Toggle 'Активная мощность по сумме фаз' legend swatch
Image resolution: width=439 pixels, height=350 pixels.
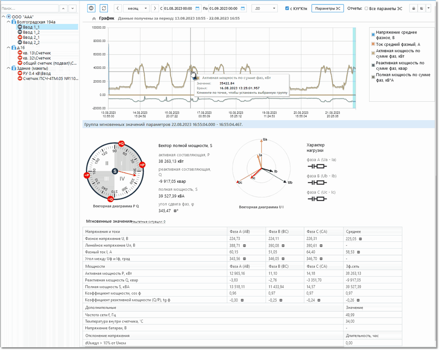point(373,53)
